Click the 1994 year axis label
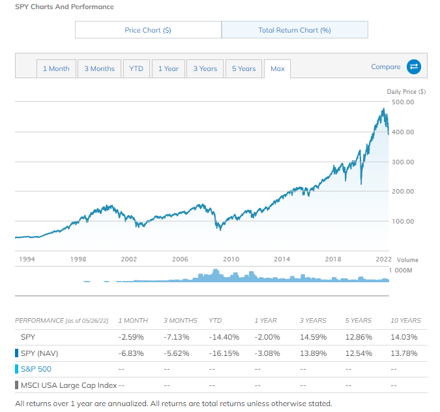 [27, 259]
